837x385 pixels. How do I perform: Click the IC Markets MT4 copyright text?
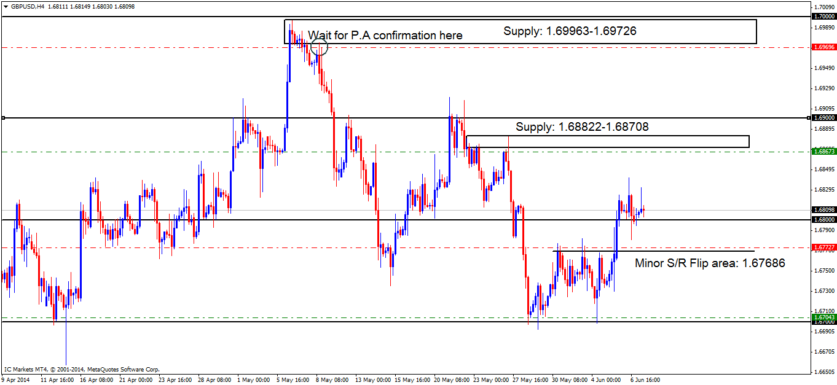[82, 369]
